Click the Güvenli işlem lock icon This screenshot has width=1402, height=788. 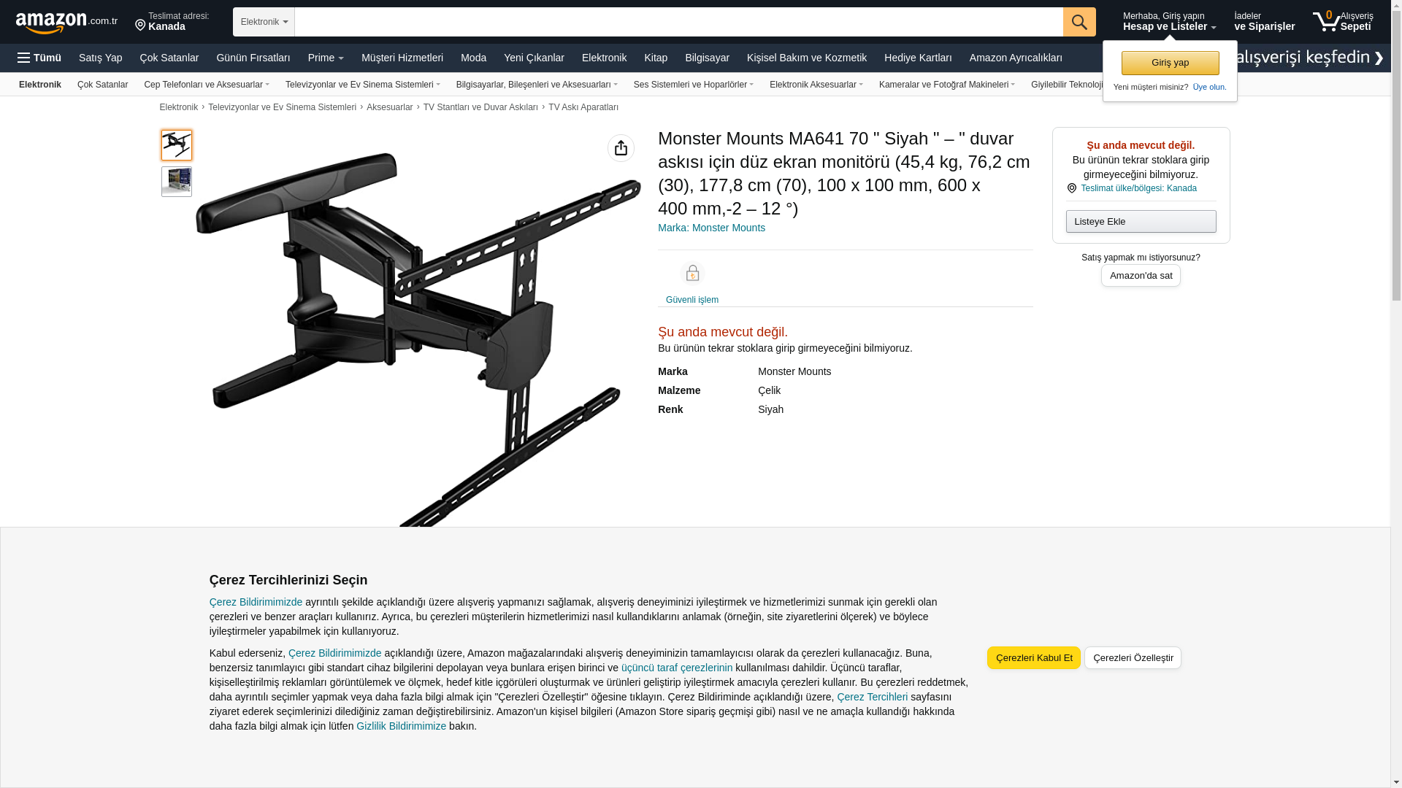pyautogui.click(x=692, y=273)
